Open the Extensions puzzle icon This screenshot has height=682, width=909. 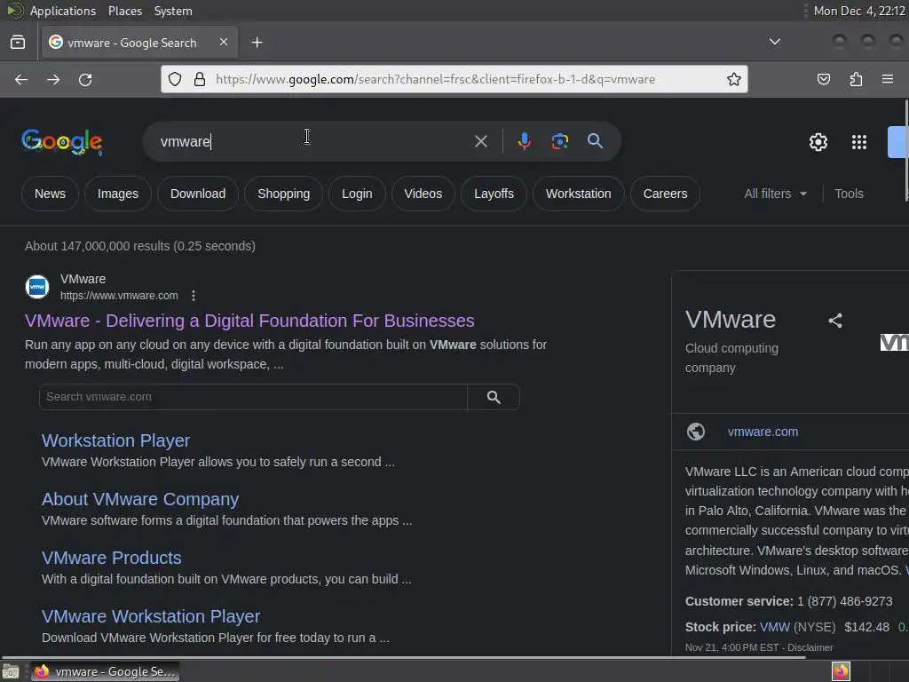pyautogui.click(x=856, y=79)
